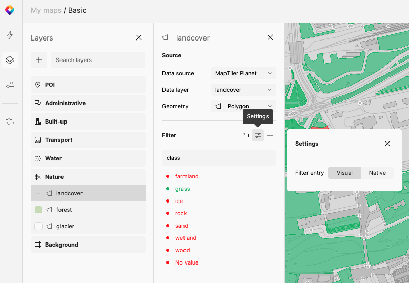Open the puzzle piece extensions icon

pyautogui.click(x=10, y=122)
